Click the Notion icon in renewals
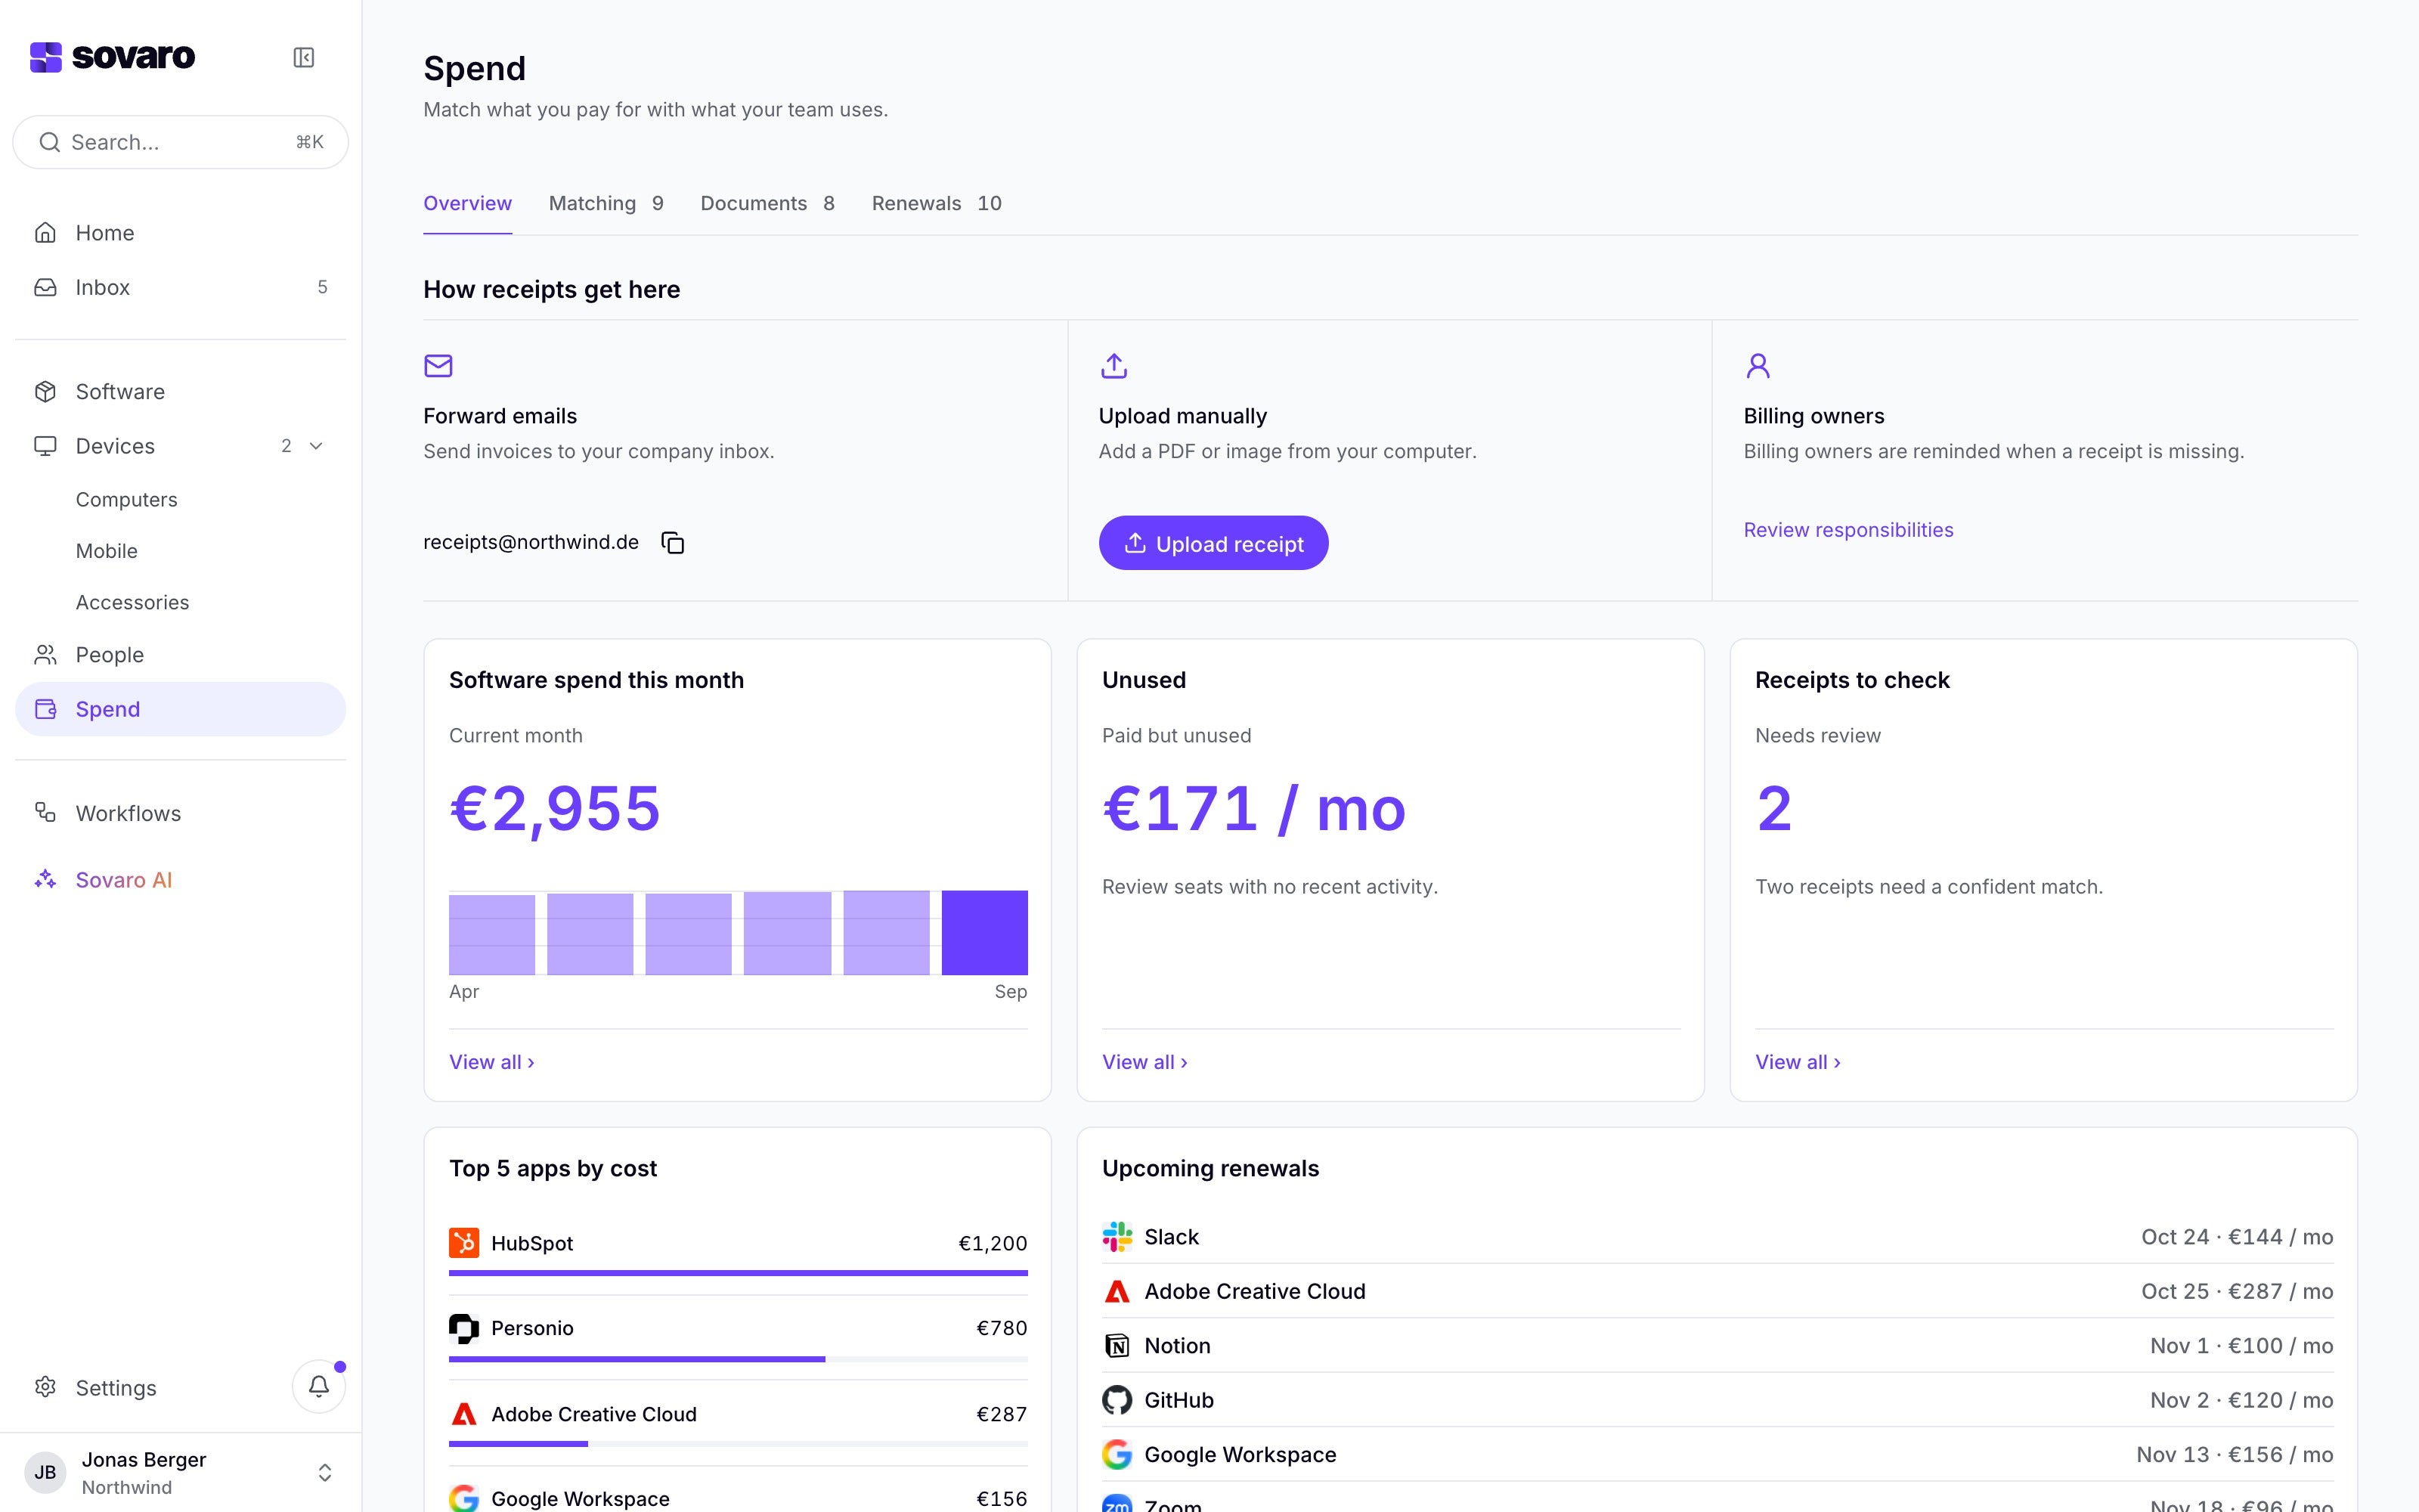2419x1512 pixels. 1117,1346
